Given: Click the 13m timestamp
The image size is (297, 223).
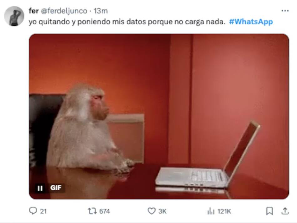Looking at the screenshot, I should [x=101, y=11].
